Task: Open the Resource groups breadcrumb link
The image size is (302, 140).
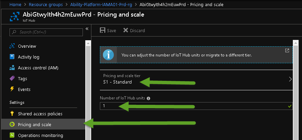Action: 46,5
